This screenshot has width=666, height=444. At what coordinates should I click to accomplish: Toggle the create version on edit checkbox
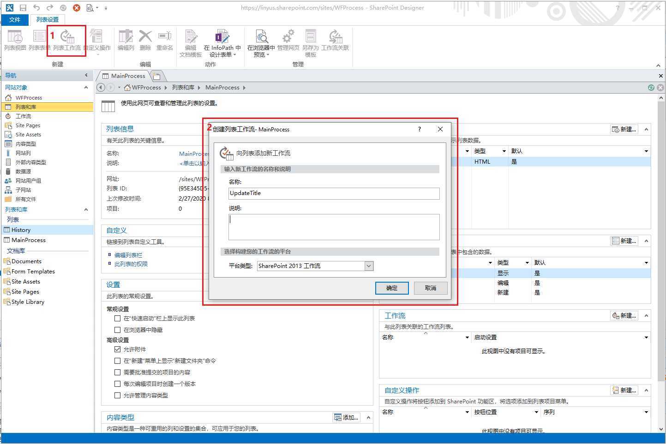pyautogui.click(x=117, y=384)
